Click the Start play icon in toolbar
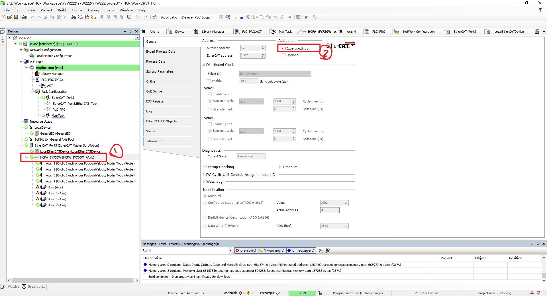 click(x=235, y=17)
